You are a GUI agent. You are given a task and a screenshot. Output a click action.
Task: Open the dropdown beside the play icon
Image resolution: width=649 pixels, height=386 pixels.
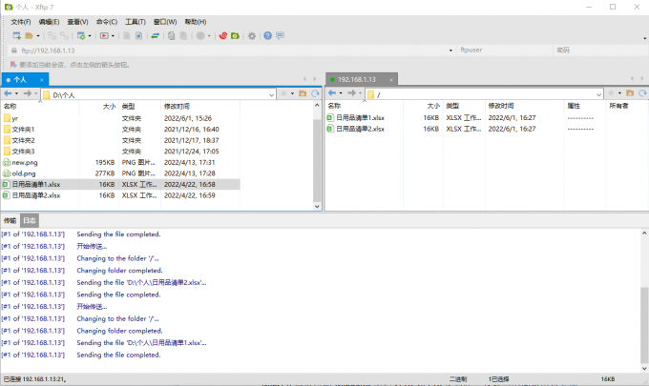coord(113,36)
